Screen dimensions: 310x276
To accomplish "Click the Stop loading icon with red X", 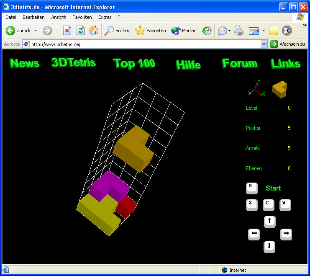I will (x=67, y=31).
